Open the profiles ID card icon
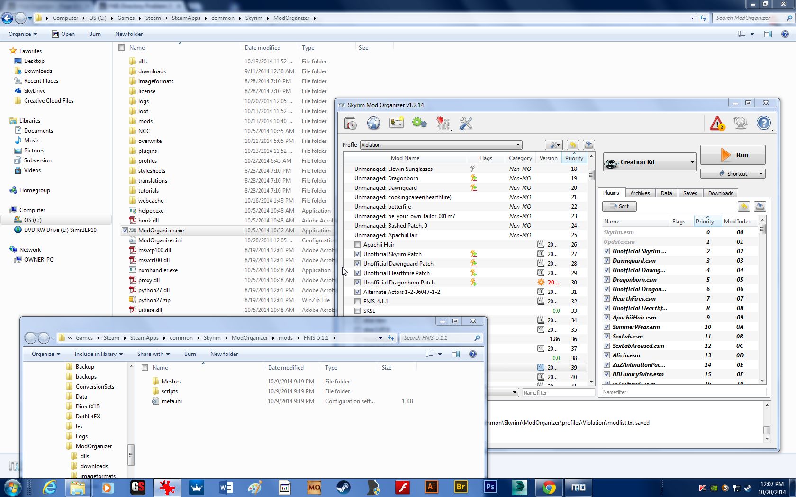The width and height of the screenshot is (796, 497). 397,124
